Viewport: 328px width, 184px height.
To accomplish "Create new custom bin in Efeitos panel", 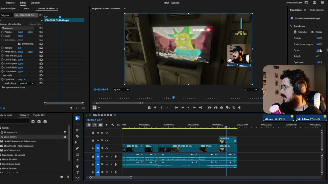I will [61, 177].
